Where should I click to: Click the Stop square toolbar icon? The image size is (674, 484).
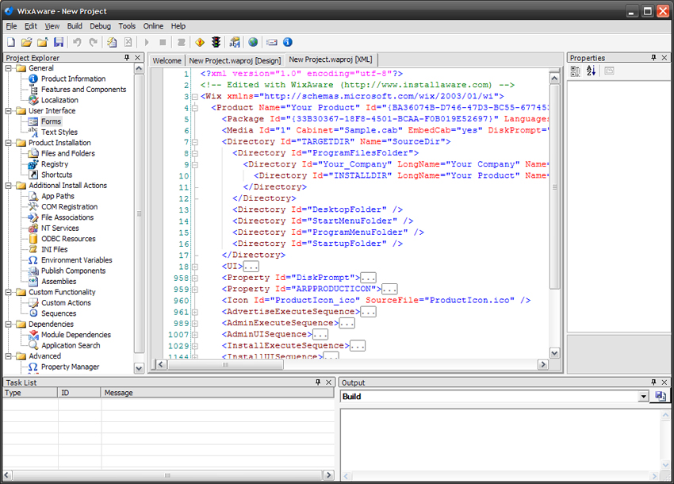163,42
